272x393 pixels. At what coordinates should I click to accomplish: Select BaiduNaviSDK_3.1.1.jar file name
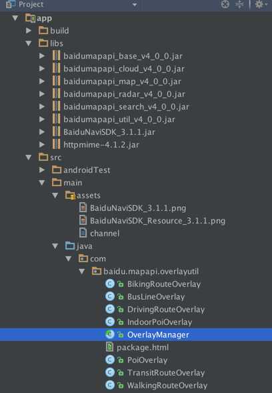109,132
